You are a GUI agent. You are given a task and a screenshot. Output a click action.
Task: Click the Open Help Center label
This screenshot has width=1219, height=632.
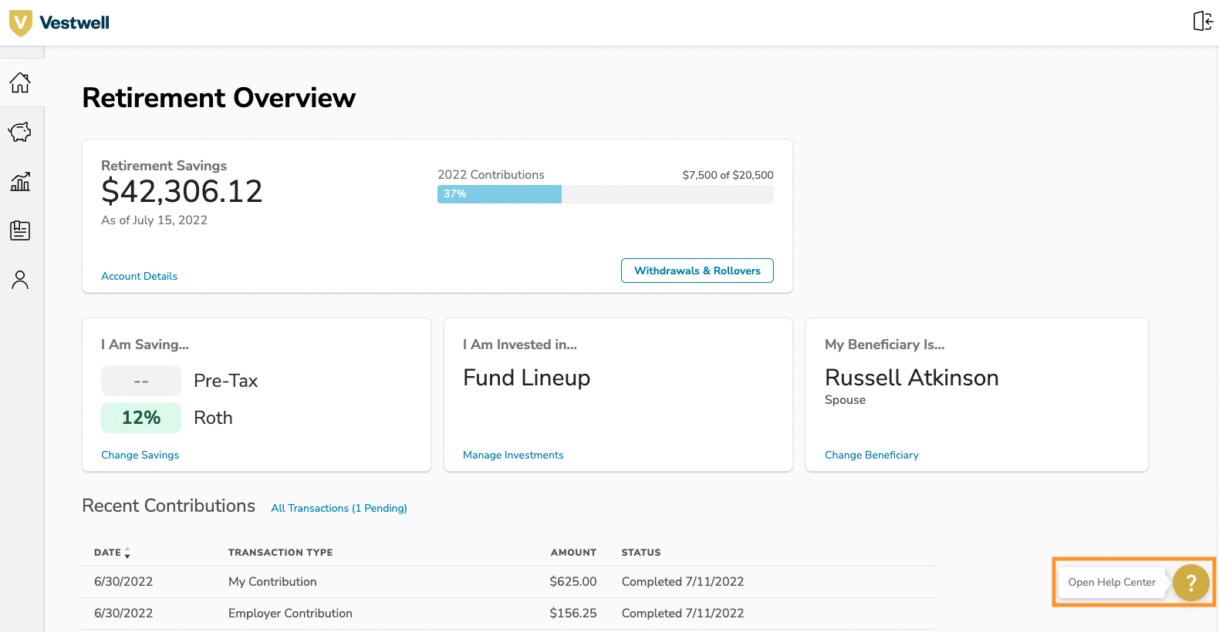[x=1111, y=583]
